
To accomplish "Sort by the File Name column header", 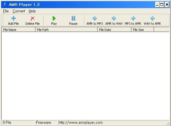I will coord(18,30).
